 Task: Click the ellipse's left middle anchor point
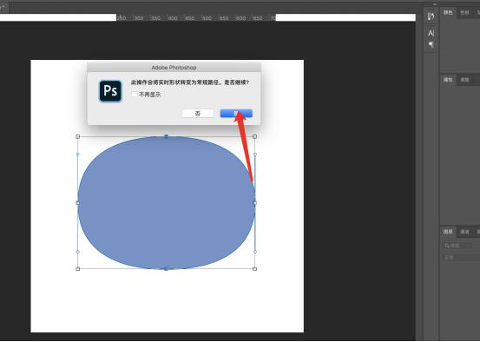pos(78,203)
